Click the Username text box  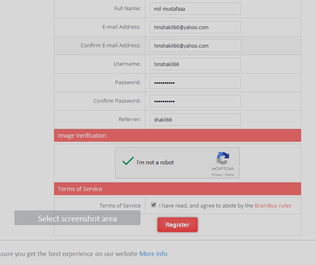(195, 64)
